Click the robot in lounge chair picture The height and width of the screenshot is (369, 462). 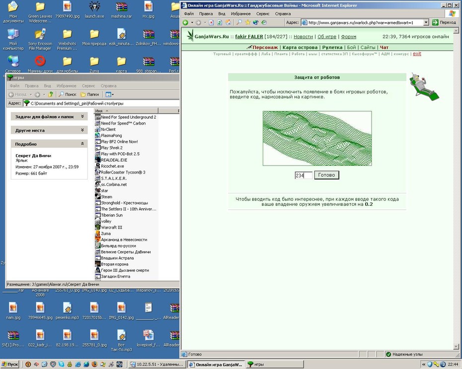tap(424, 86)
